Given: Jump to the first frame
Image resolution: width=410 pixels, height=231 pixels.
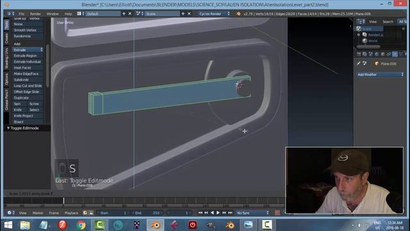Looking at the screenshot, I should (201, 212).
